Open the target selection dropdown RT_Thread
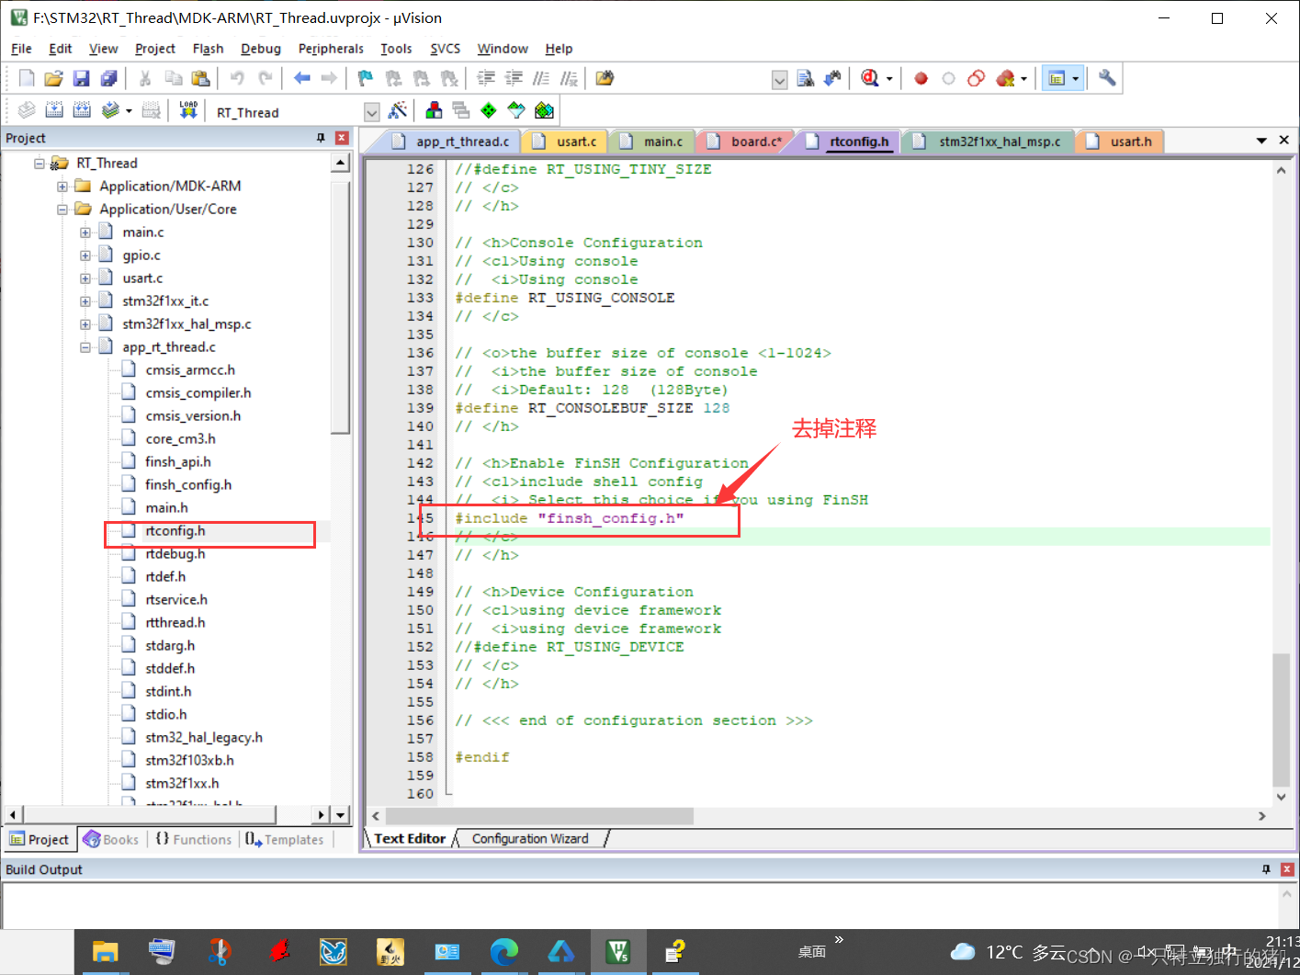The width and height of the screenshot is (1300, 975). point(372,112)
